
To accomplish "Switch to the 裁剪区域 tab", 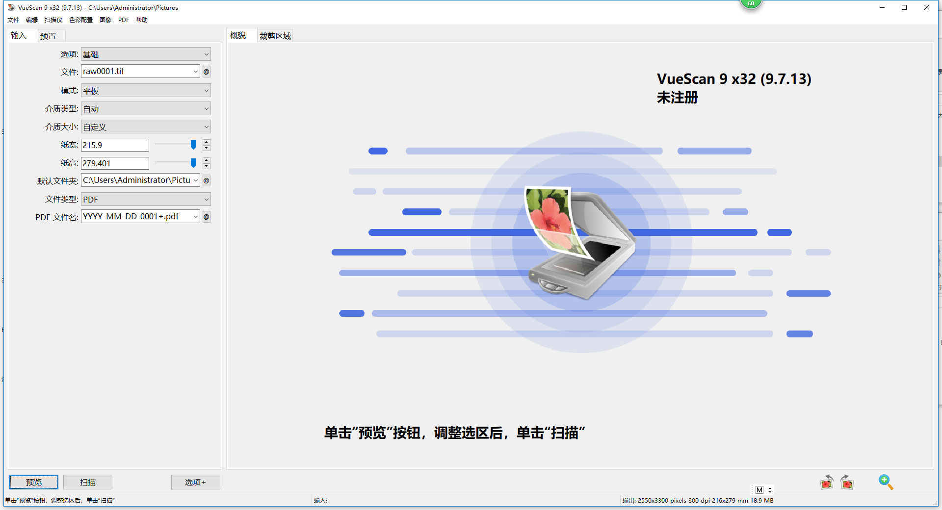I will coord(275,36).
